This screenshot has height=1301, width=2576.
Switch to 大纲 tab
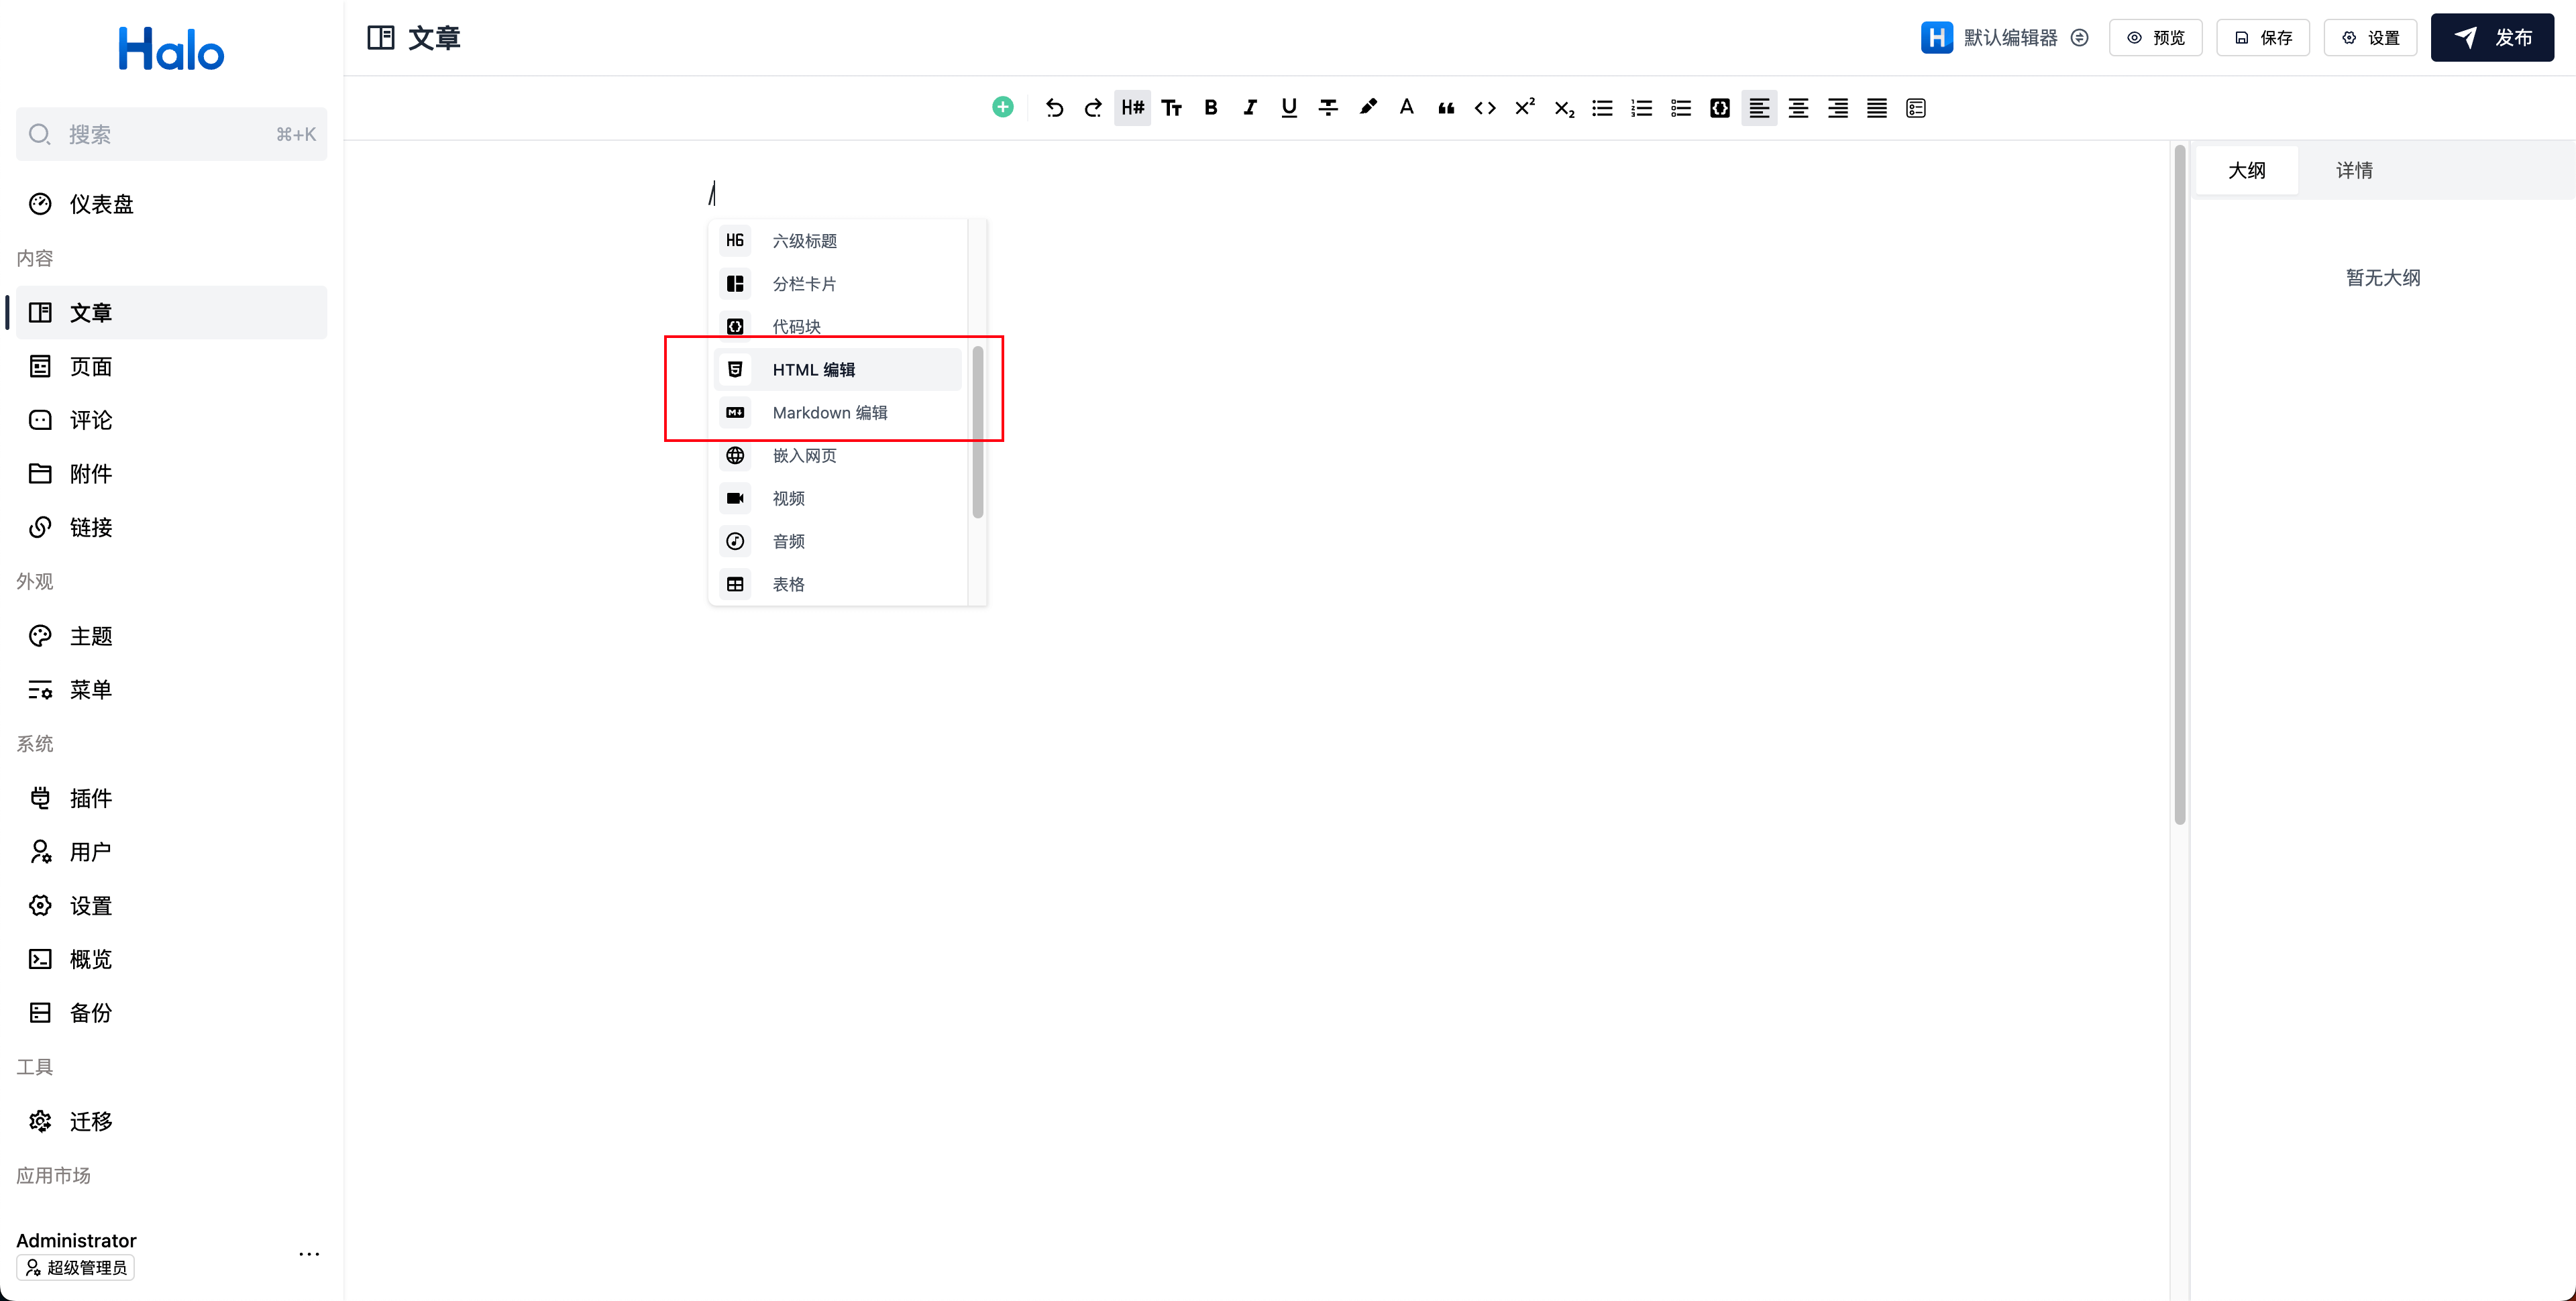(2247, 168)
